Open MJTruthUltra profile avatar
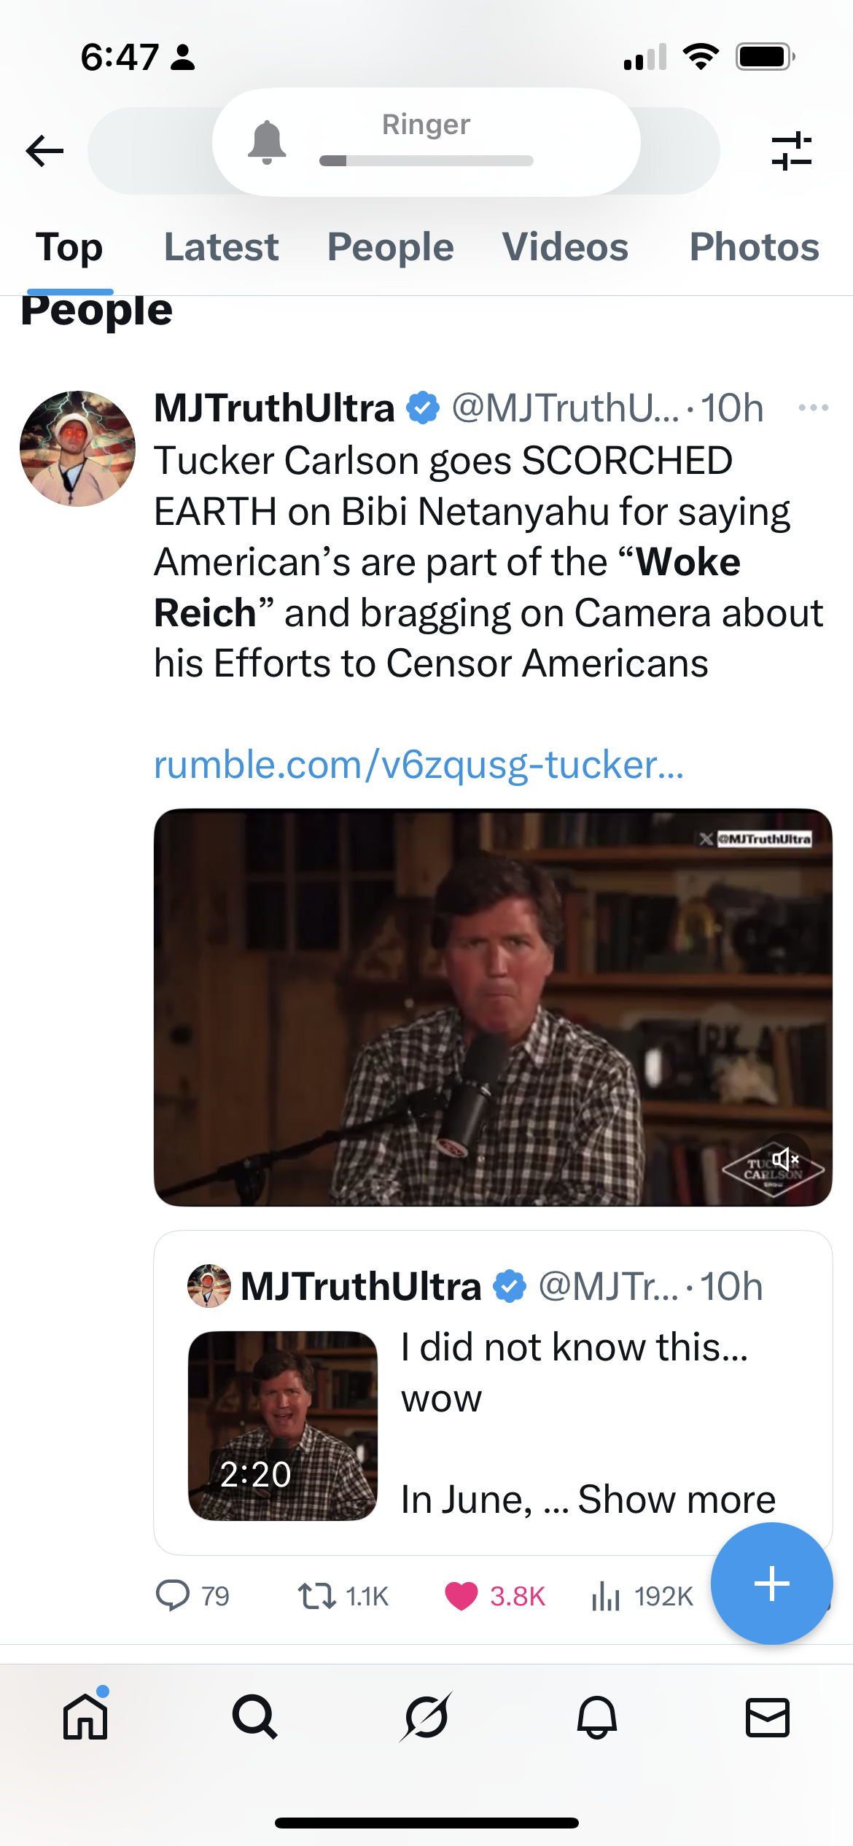This screenshot has height=1846, width=853. coord(77,448)
